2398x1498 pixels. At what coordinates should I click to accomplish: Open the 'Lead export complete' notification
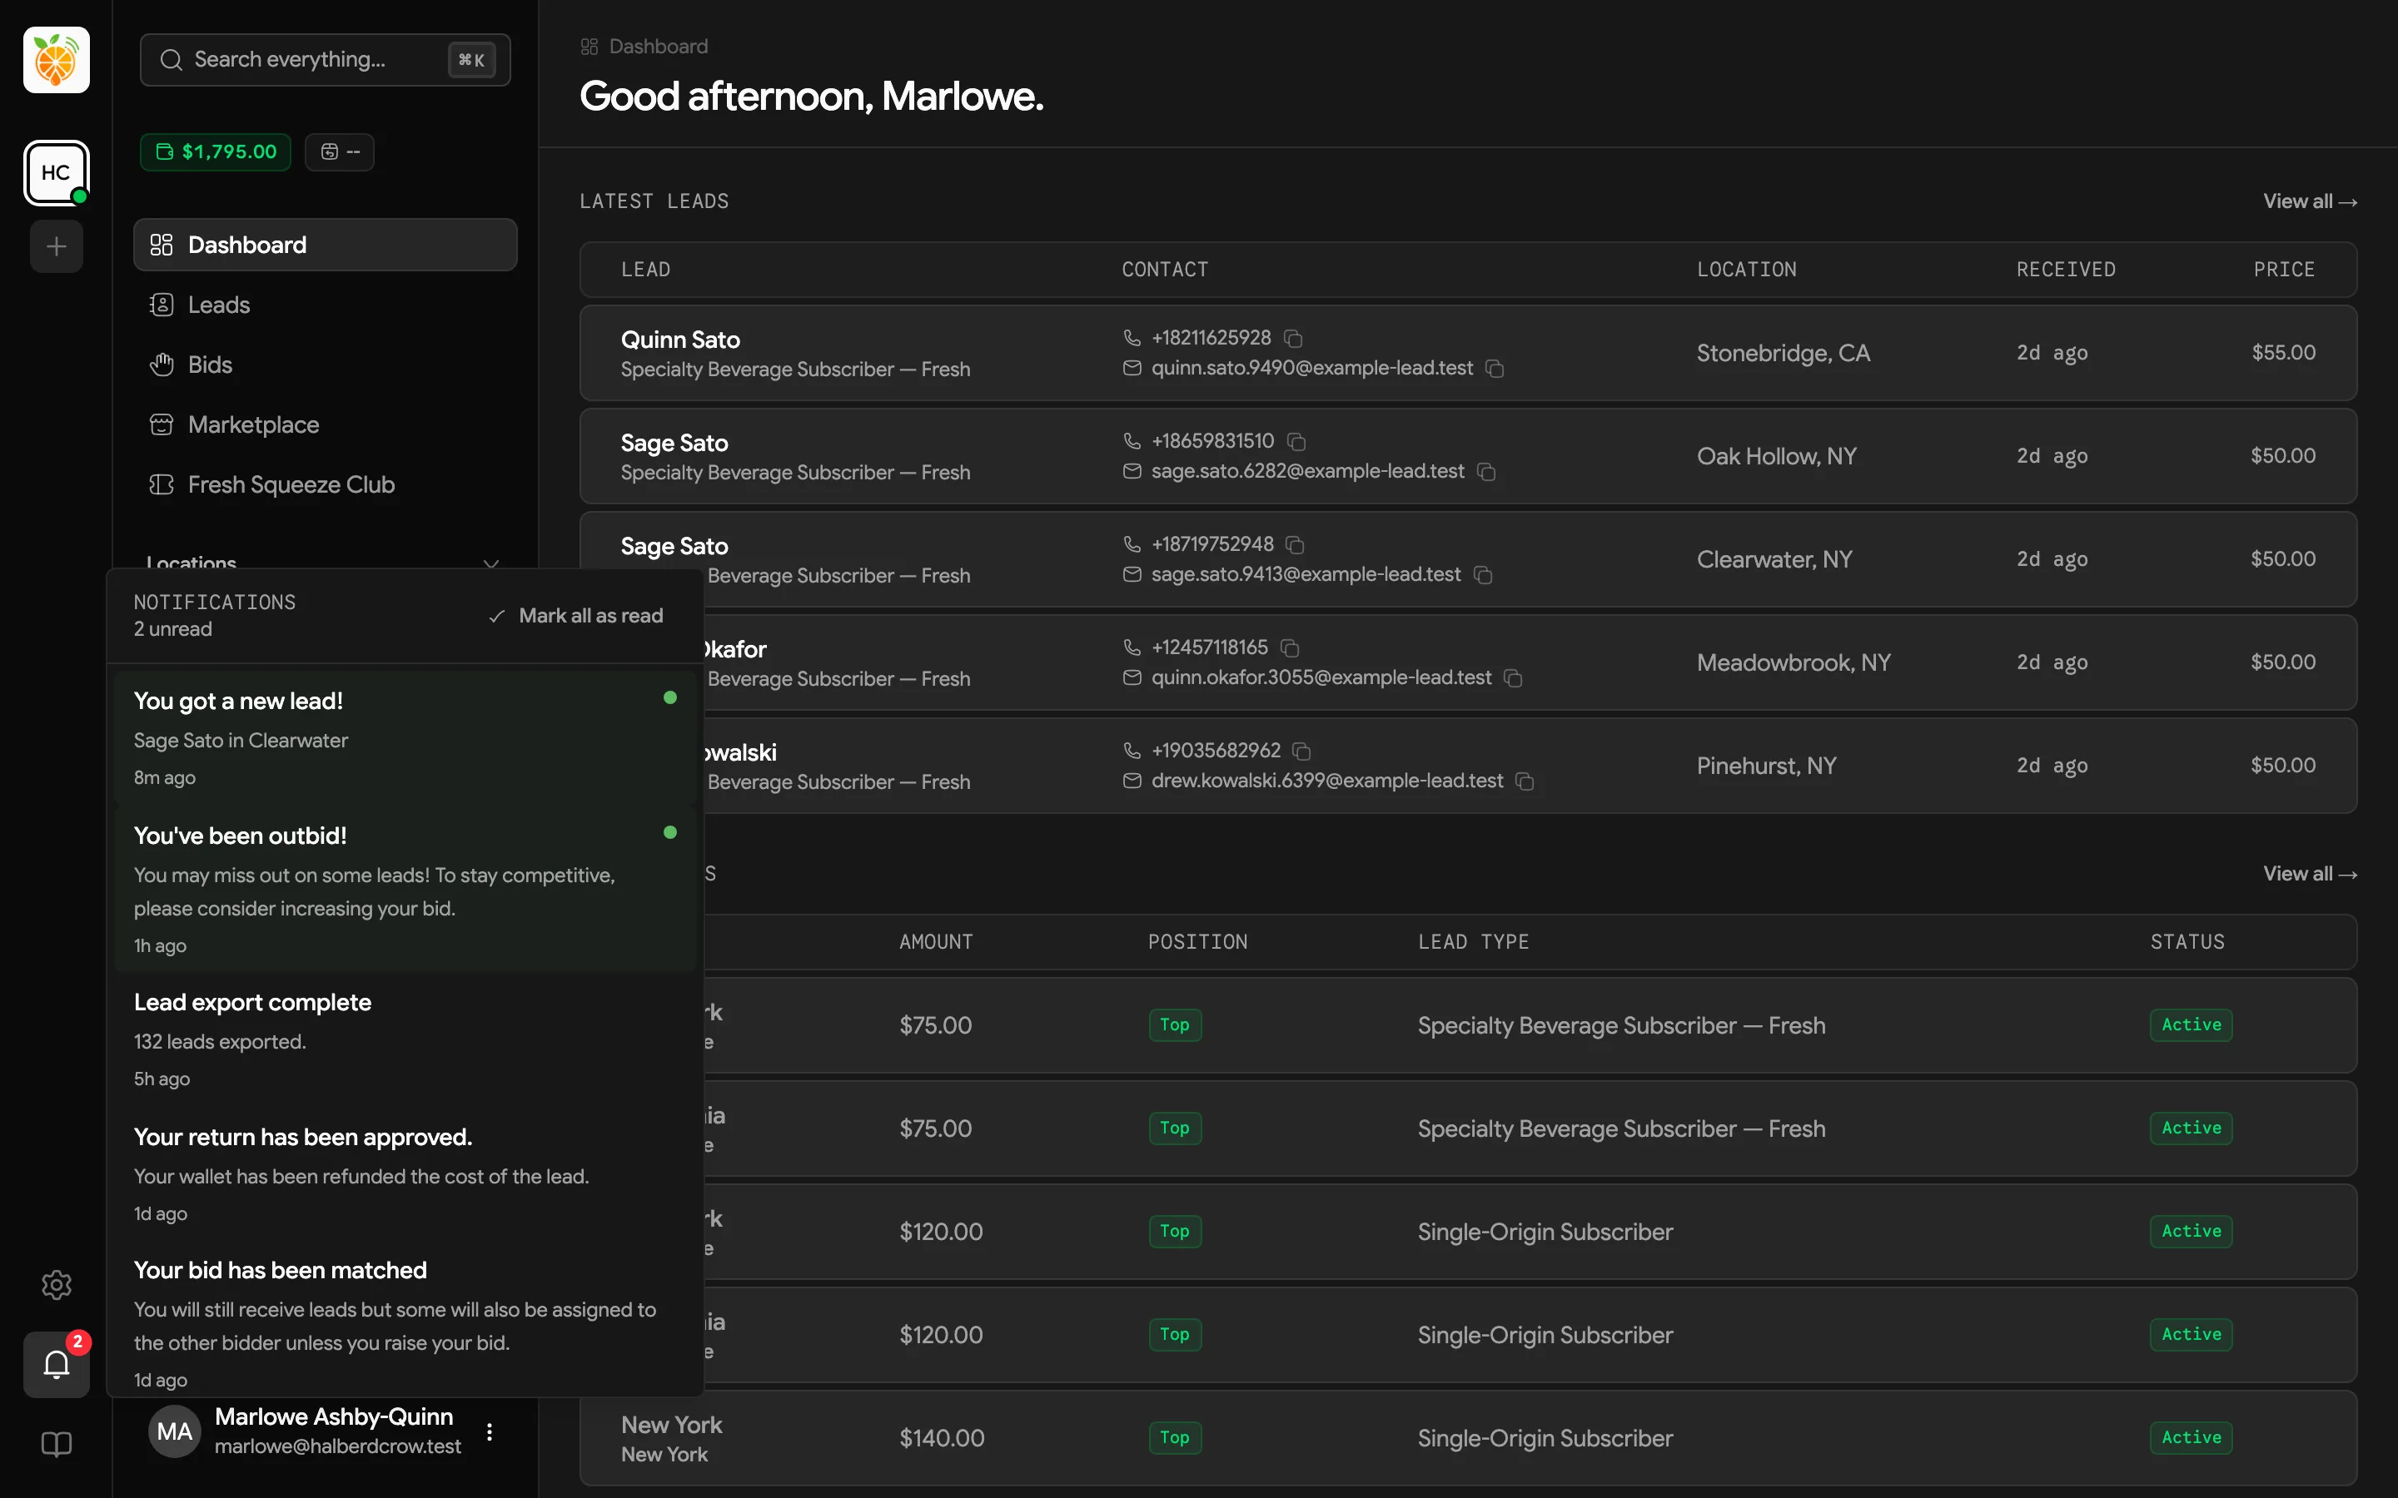coord(405,1039)
